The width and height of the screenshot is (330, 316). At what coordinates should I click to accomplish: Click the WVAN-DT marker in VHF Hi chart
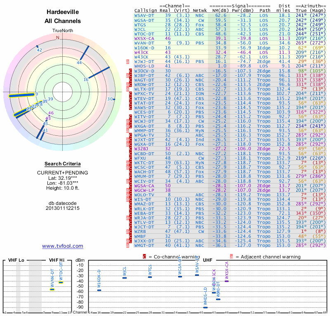(x=52, y=290)
